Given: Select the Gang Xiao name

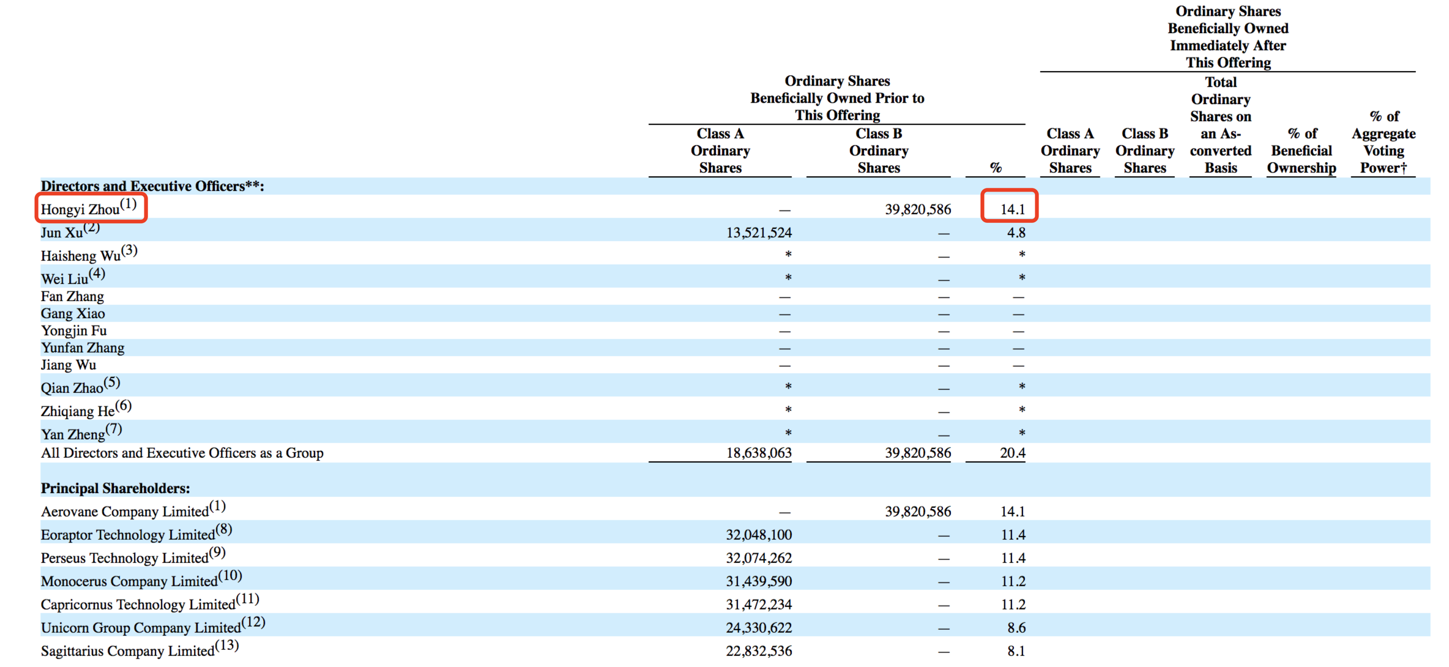Looking at the screenshot, I should click(73, 313).
